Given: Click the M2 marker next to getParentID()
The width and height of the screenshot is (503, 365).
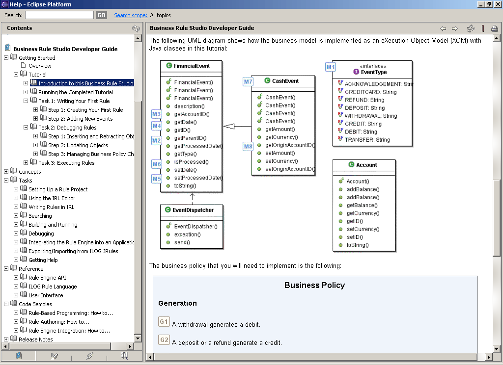Looking at the screenshot, I should [157, 140].
